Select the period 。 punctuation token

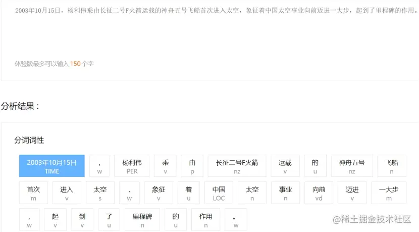pyautogui.click(x=236, y=220)
